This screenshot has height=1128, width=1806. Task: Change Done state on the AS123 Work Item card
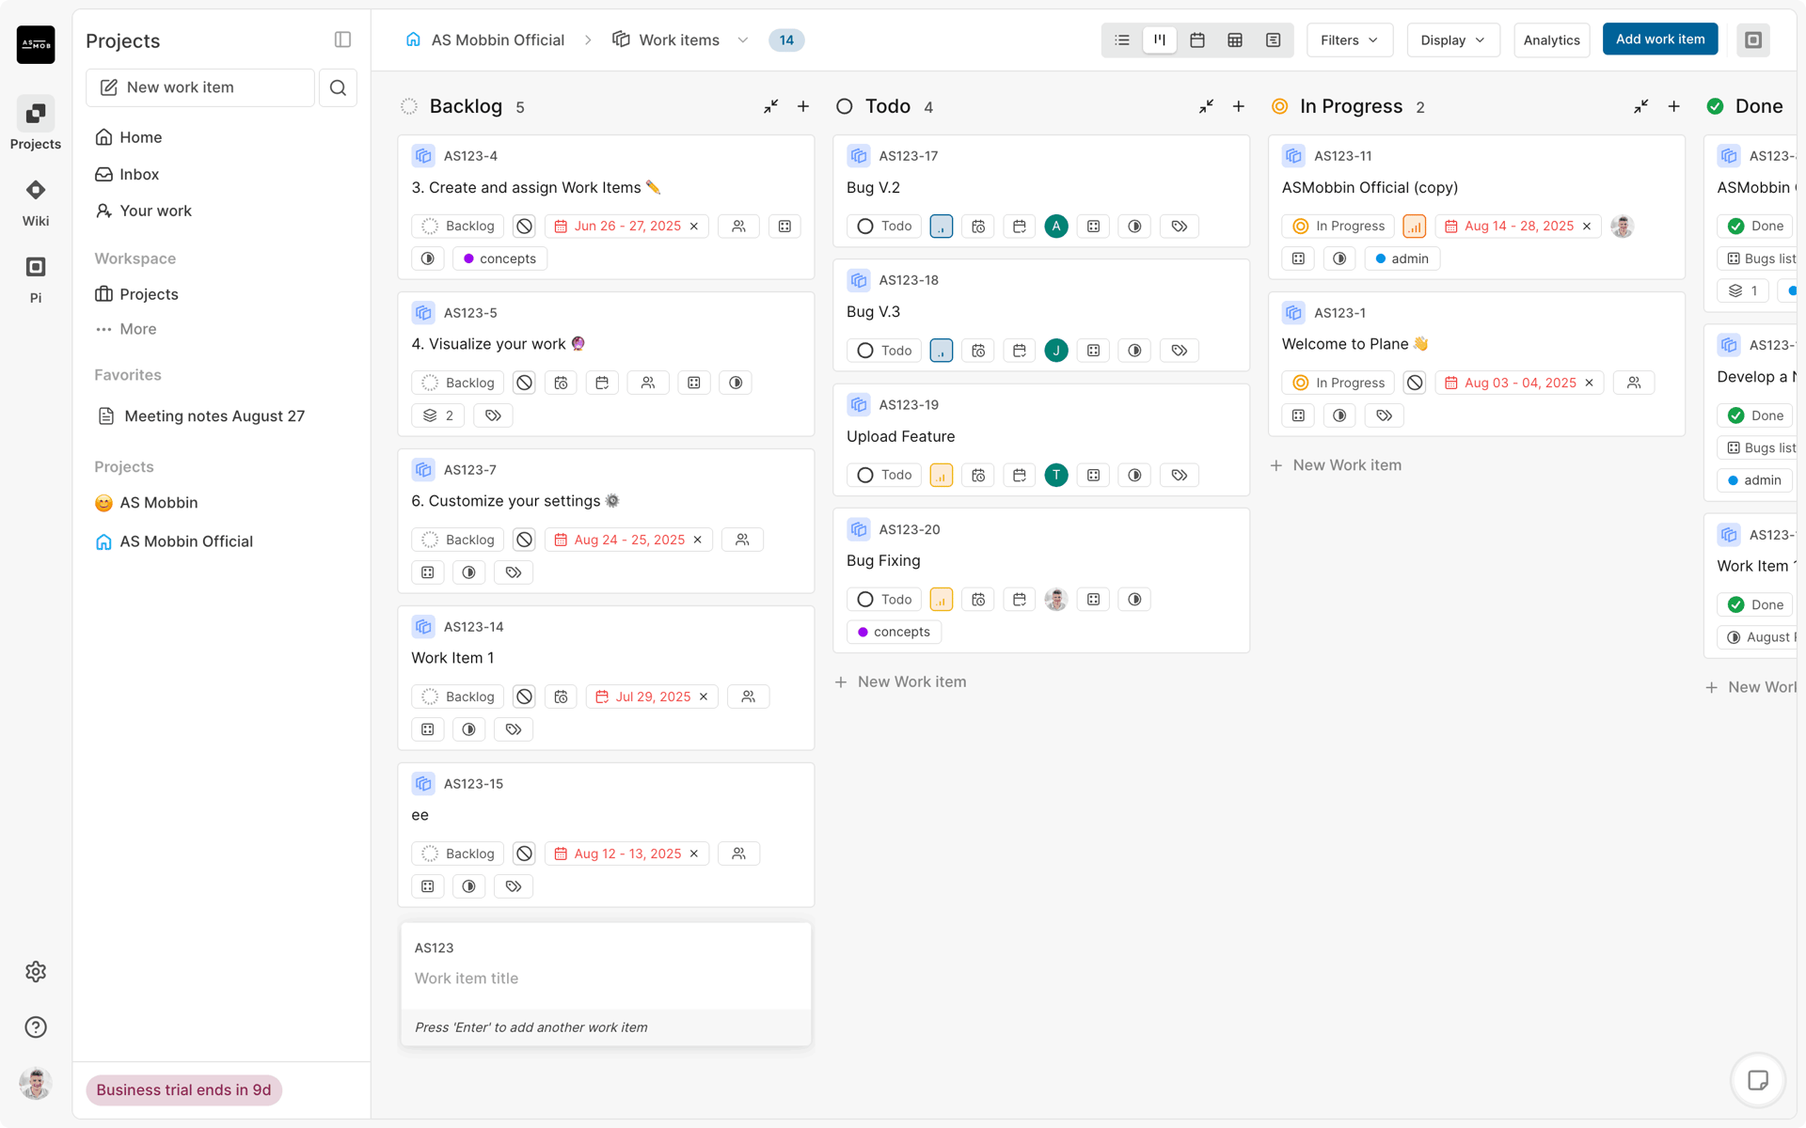[1755, 604]
